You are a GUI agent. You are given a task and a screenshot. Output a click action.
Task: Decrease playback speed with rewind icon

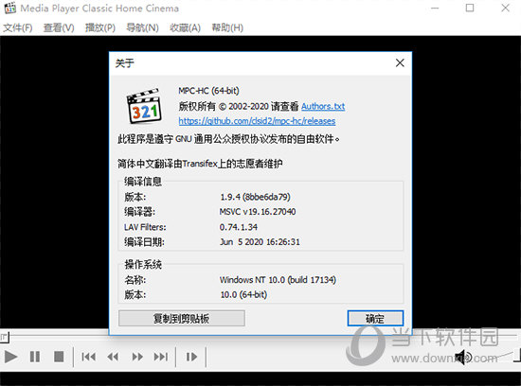coord(113,357)
